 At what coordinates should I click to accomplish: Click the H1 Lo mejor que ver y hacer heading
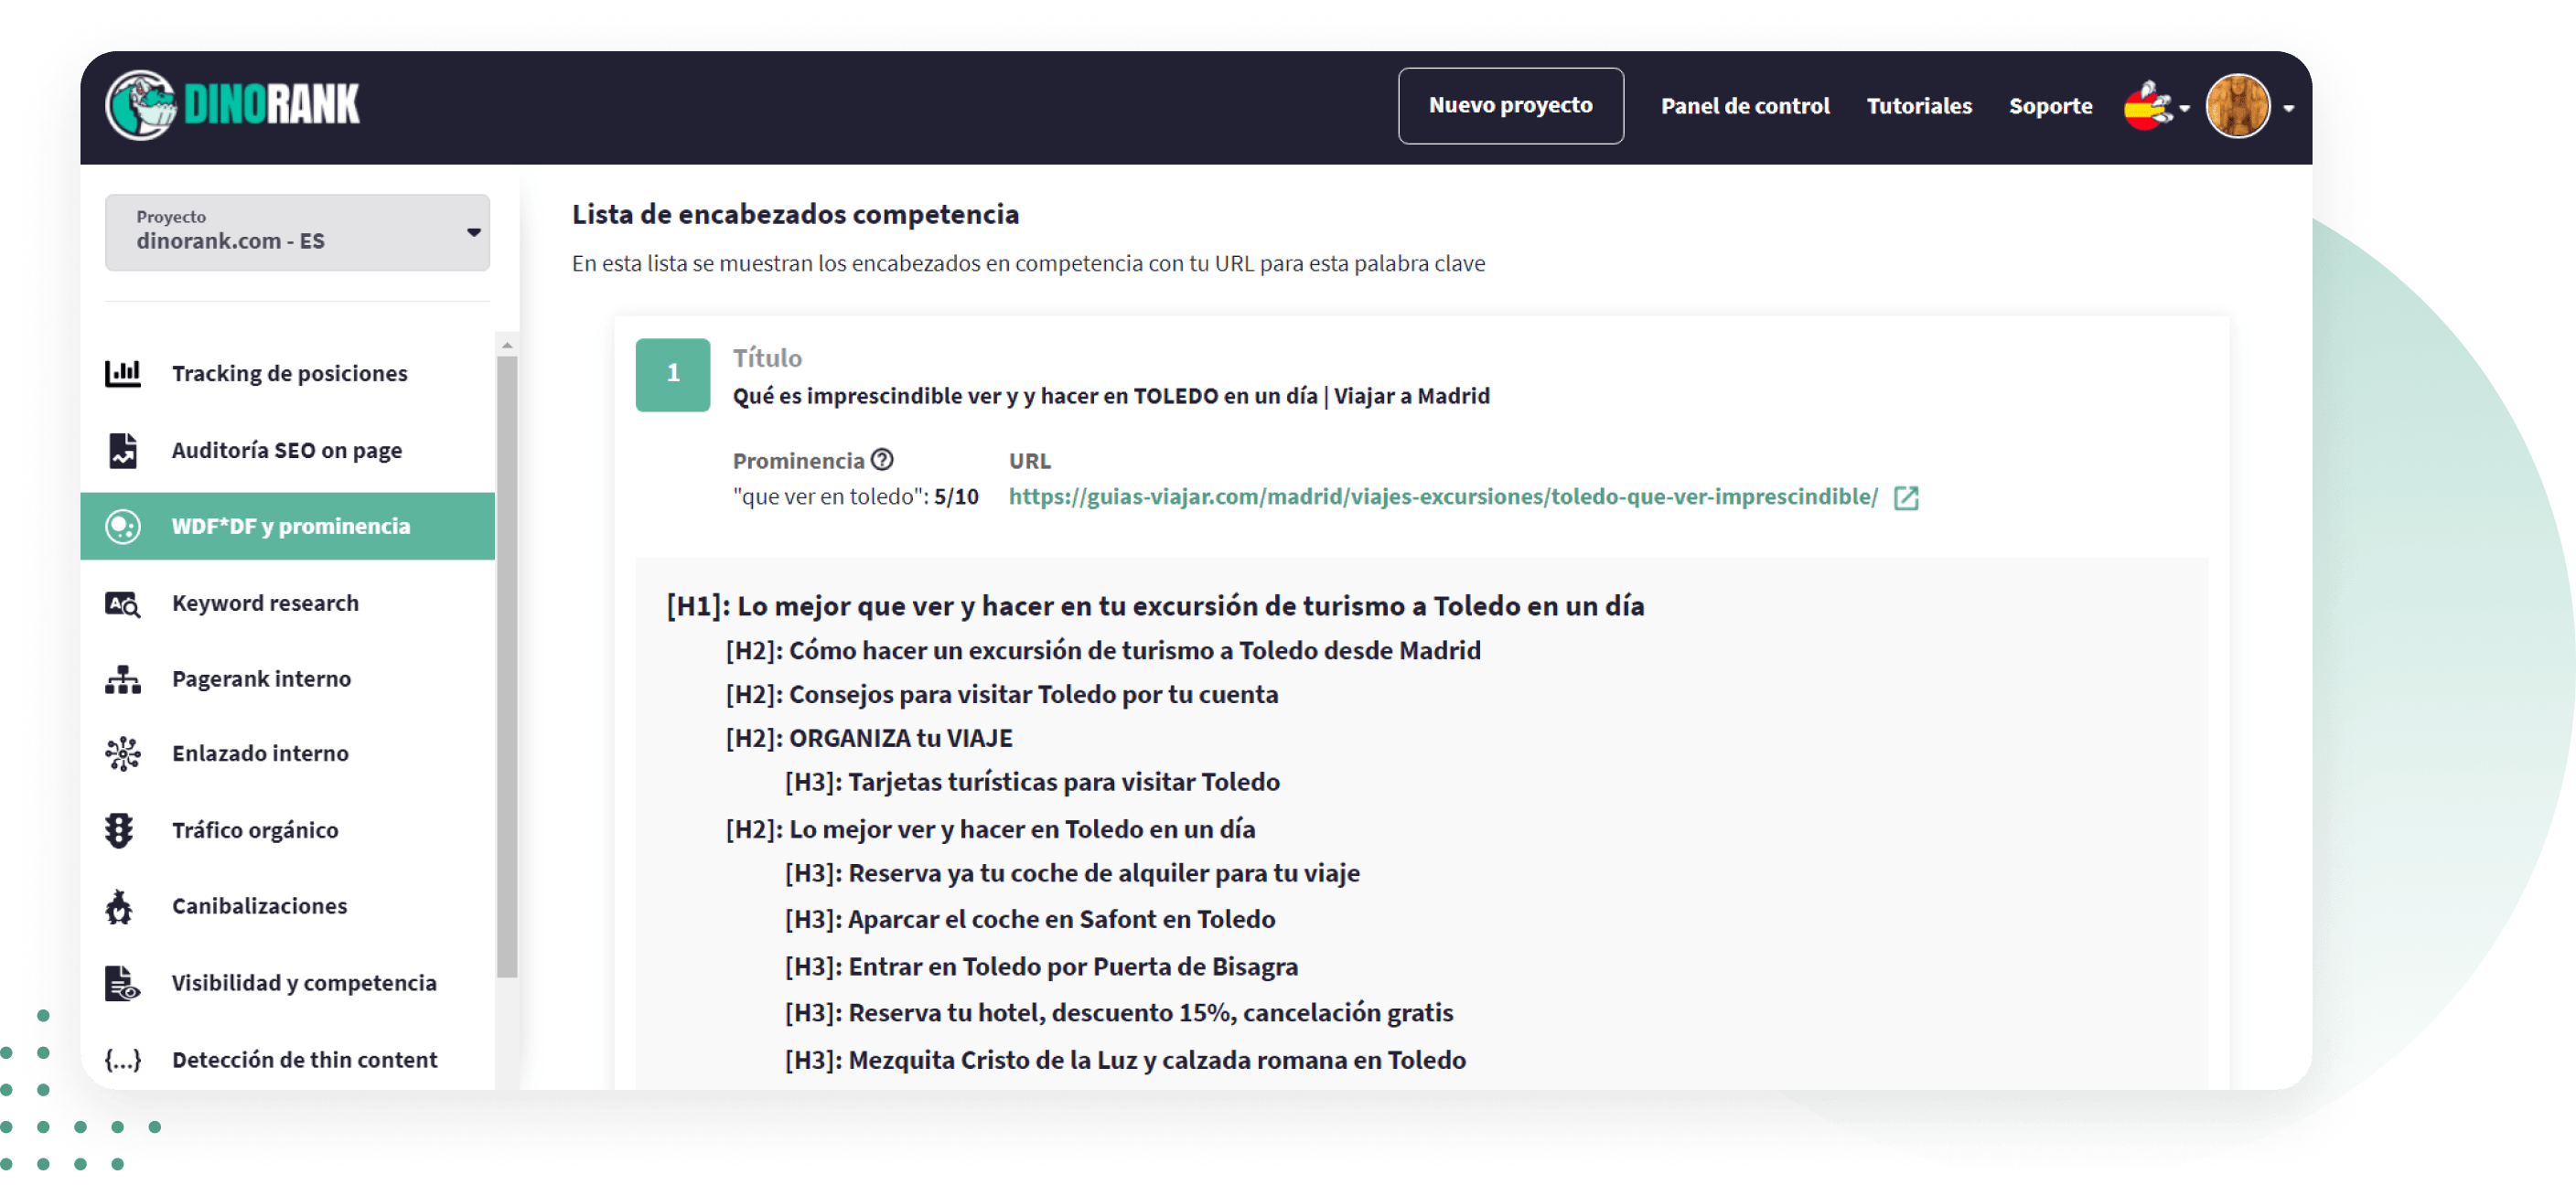point(1155,605)
